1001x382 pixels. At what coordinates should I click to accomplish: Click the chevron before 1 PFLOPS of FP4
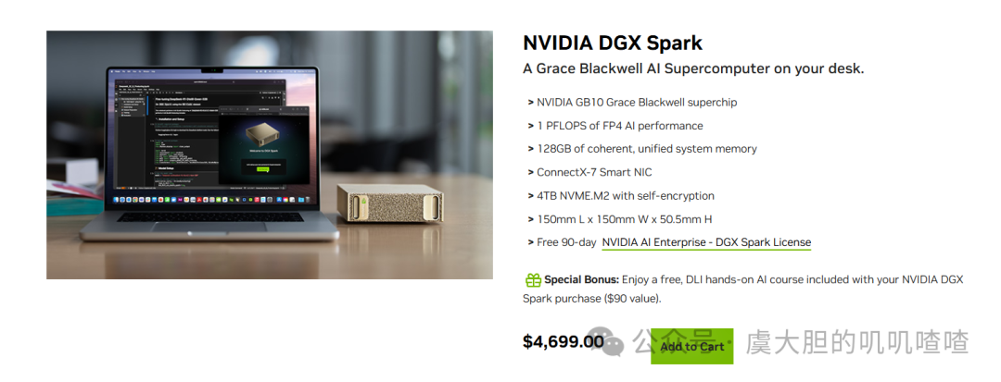pos(530,126)
